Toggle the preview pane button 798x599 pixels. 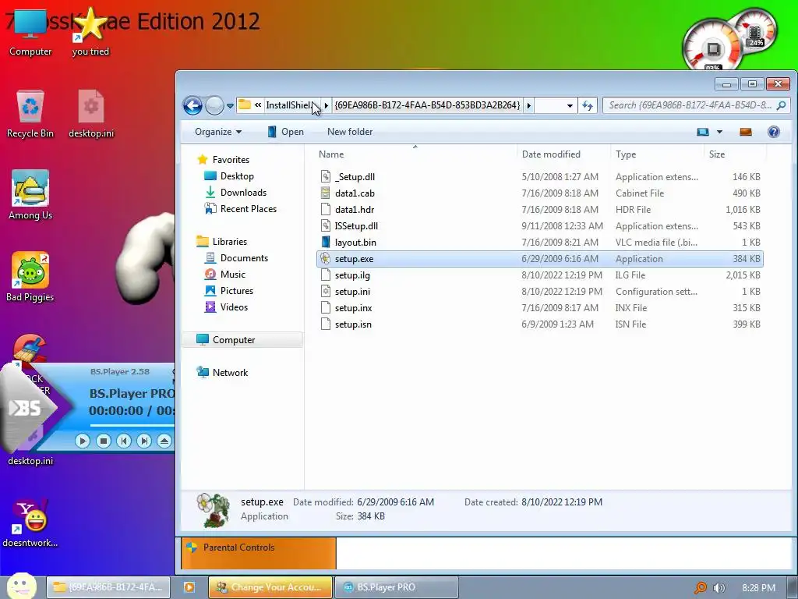click(746, 132)
